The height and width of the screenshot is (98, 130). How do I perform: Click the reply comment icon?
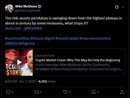(x=8, y=92)
